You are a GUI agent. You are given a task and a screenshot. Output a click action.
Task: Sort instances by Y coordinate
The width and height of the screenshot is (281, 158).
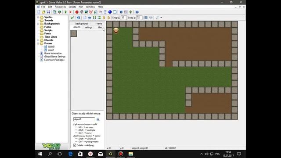(x=99, y=18)
